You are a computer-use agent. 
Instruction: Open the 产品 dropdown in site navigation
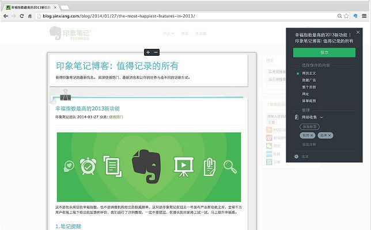[168, 33]
